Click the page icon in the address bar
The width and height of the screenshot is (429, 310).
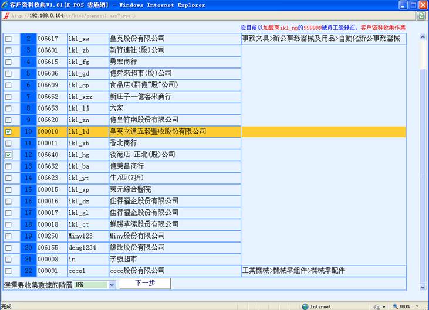coord(6,15)
